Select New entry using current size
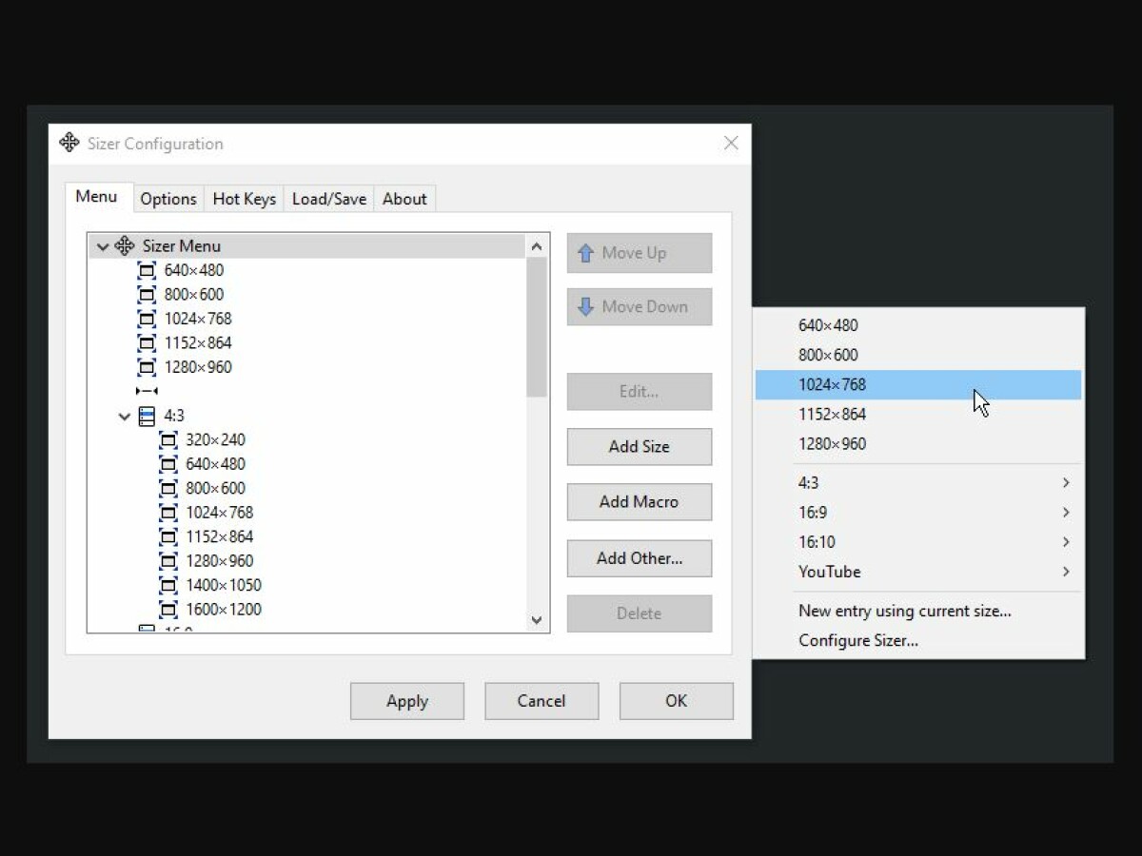This screenshot has width=1142, height=856. coord(918,611)
